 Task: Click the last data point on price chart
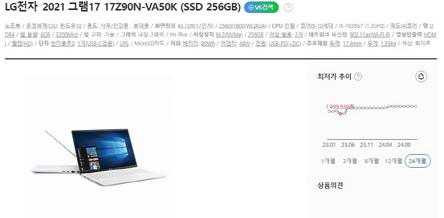(x=415, y=106)
